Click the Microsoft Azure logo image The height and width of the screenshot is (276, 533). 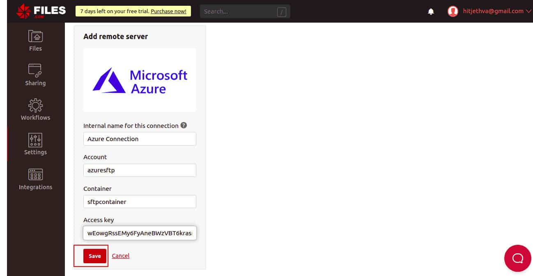coord(140,80)
